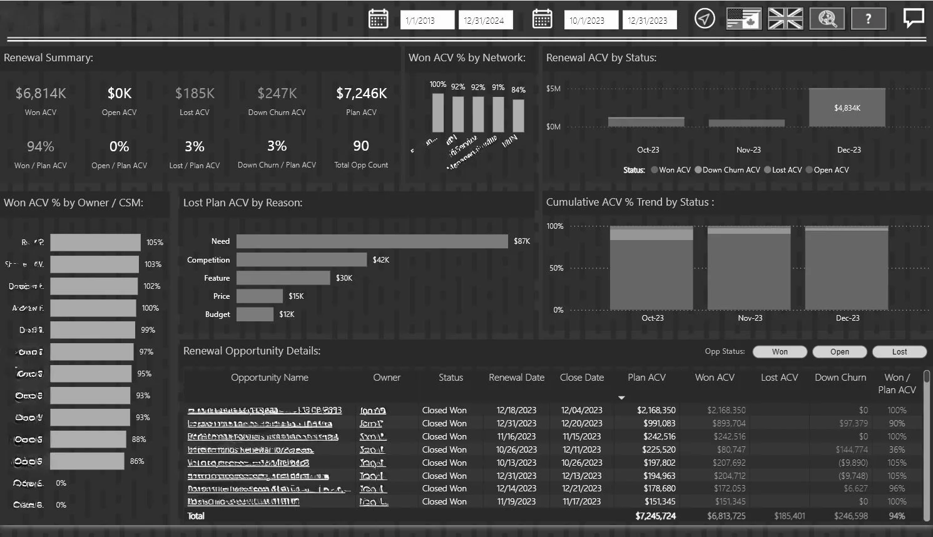
Task: Open help with the question mark button
Action: pos(868,19)
